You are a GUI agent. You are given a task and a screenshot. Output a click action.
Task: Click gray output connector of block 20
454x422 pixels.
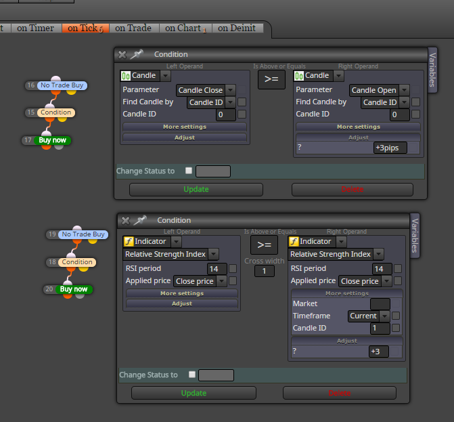(80, 296)
